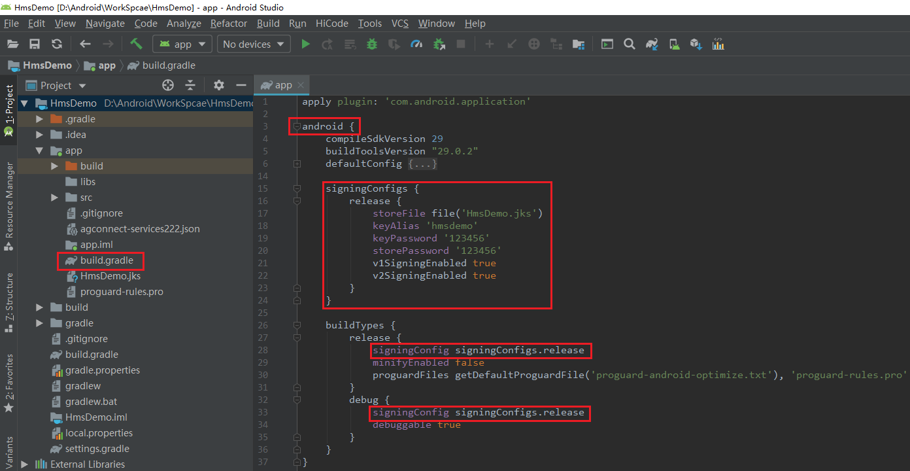This screenshot has height=471, width=910.
Task: Expand the src folder arrow
Action: coord(54,198)
